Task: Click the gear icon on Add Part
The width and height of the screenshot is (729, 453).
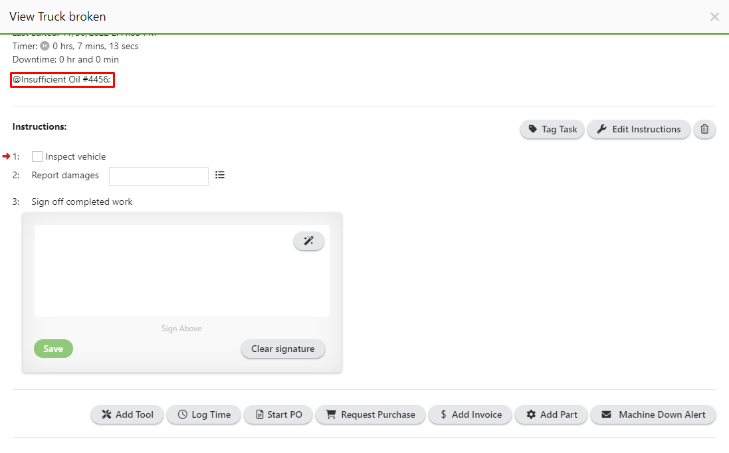Action: coord(531,414)
